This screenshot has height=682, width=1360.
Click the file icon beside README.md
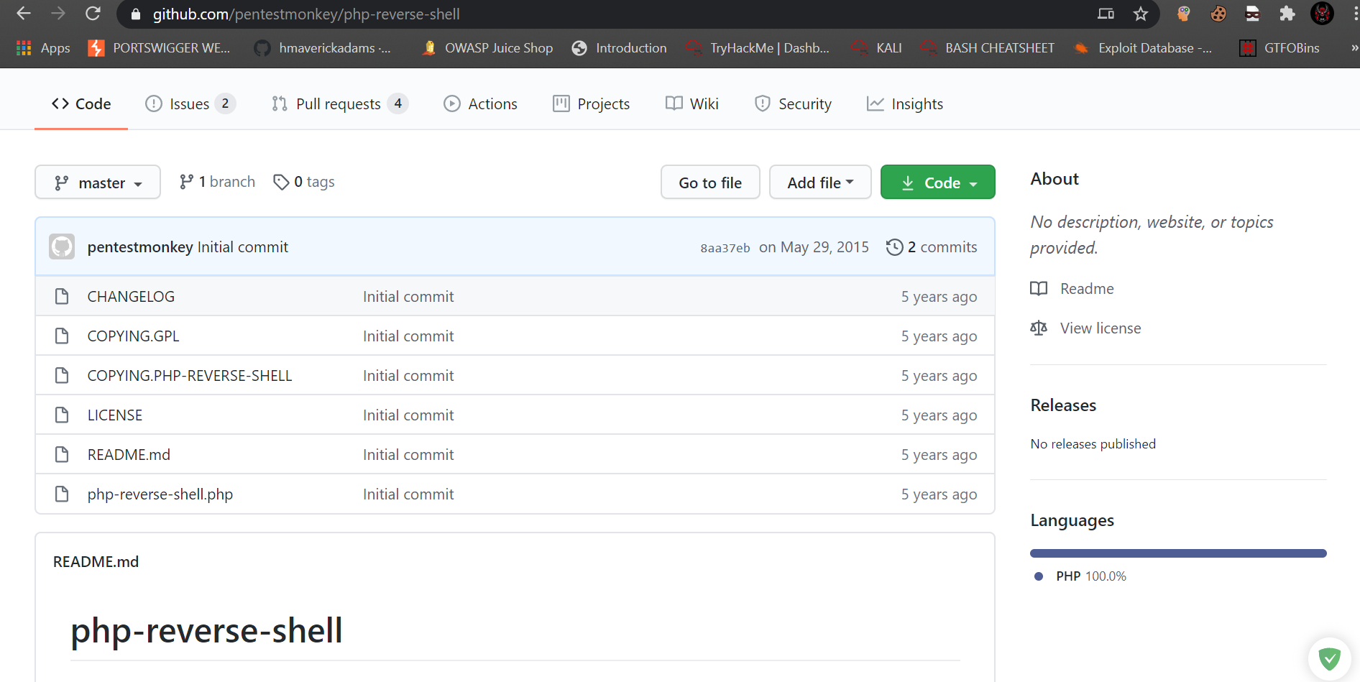click(62, 454)
